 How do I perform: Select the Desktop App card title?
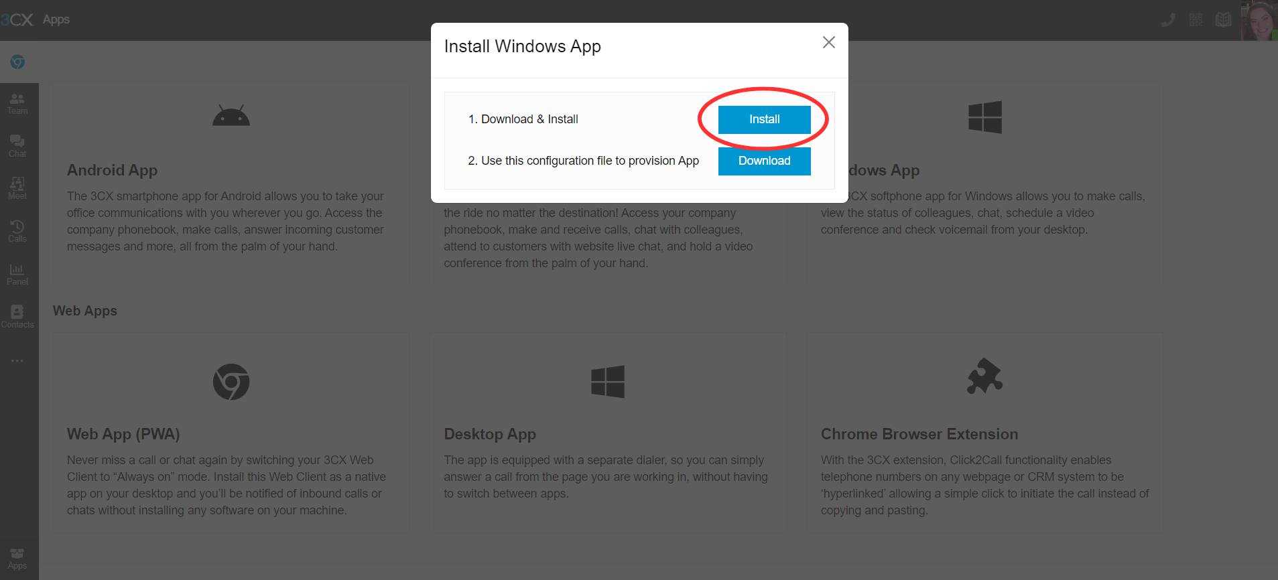click(490, 434)
